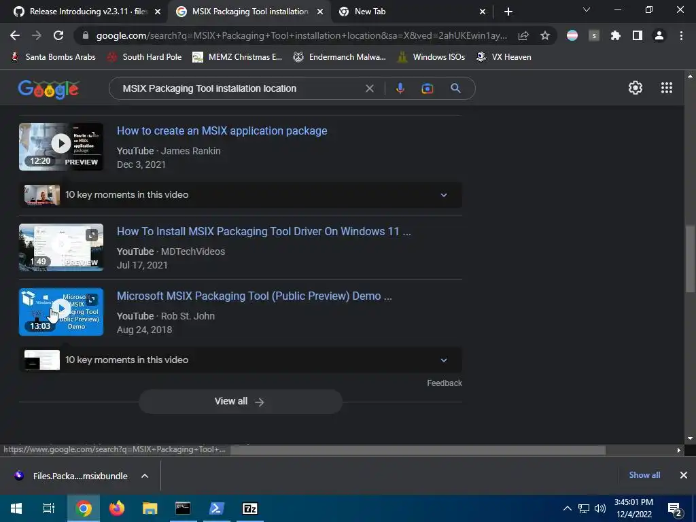
Task: Open How To Install MSIX Packaging Tool Driver link
Action: pos(264,231)
